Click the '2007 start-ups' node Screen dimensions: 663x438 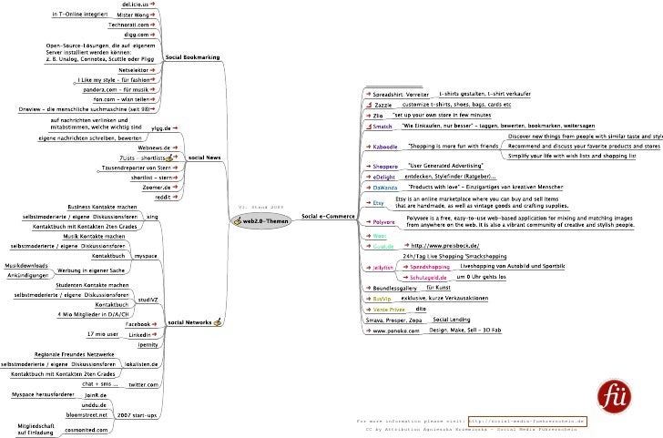click(137, 415)
